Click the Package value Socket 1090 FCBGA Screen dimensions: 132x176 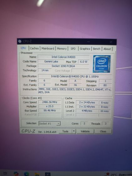63,66
